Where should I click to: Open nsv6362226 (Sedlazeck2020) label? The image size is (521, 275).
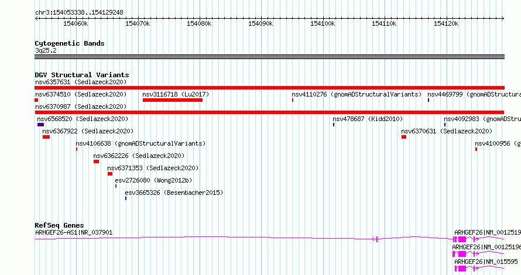pyautogui.click(x=139, y=156)
